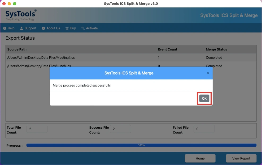Click the 'Merge process completed successfully.' message

[x=82, y=85]
